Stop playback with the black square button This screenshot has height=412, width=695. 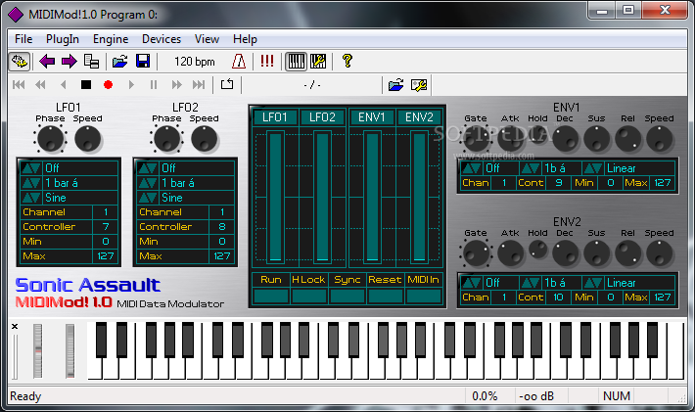pyautogui.click(x=86, y=84)
